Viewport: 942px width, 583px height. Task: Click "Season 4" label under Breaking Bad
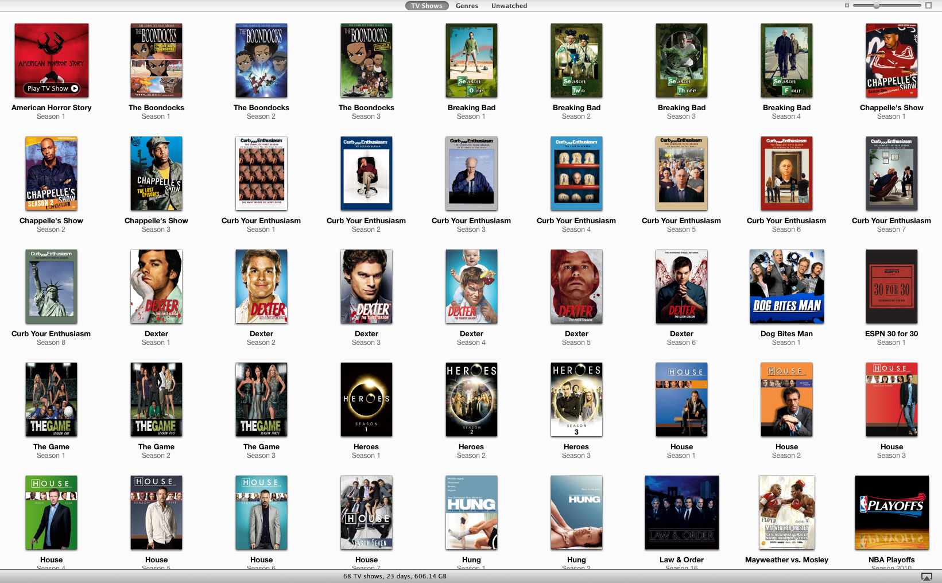[786, 116]
